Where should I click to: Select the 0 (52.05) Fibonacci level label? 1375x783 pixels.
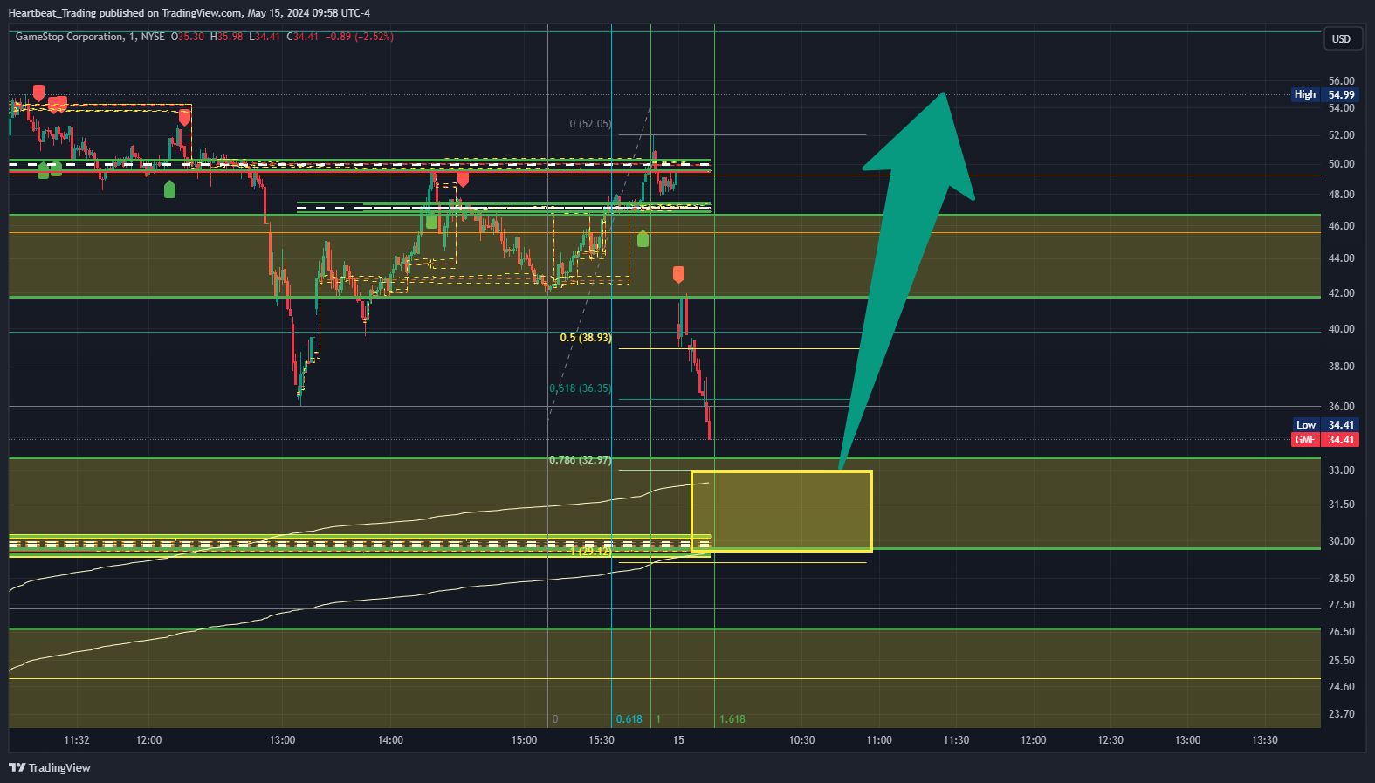click(x=590, y=124)
